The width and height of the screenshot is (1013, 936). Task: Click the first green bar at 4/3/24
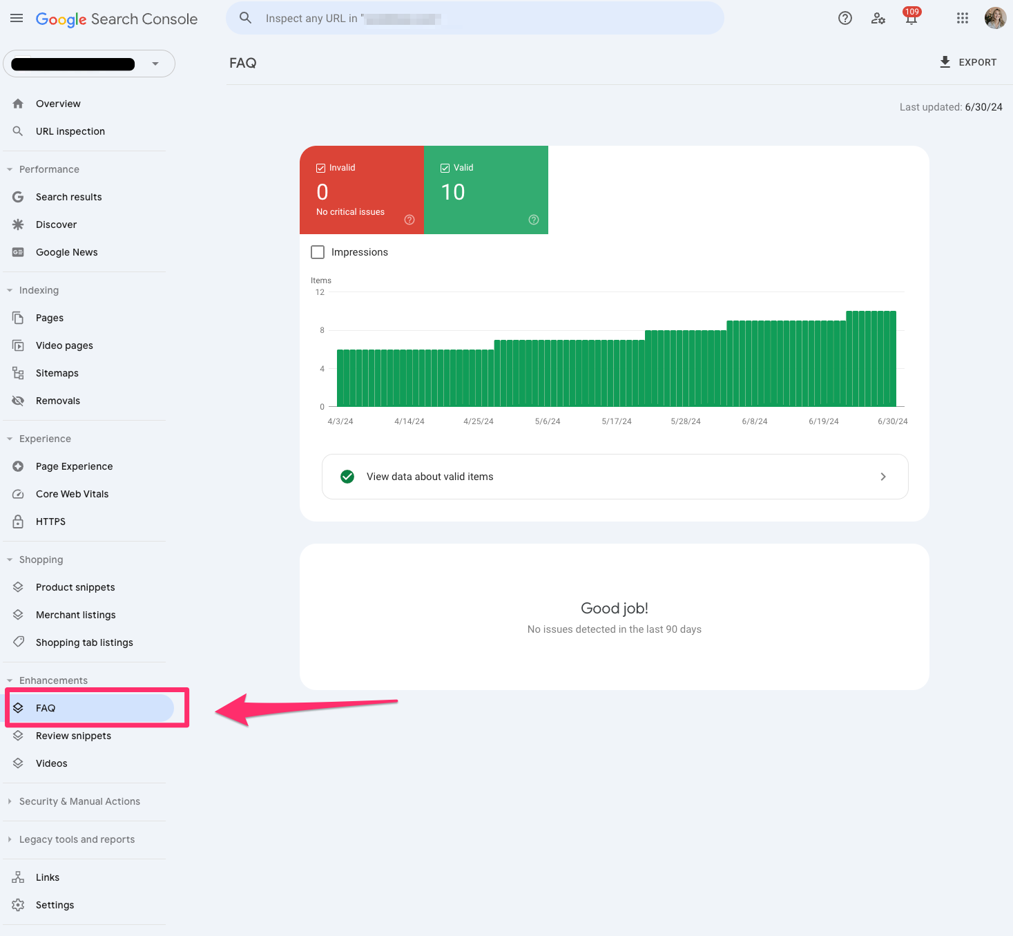point(340,378)
